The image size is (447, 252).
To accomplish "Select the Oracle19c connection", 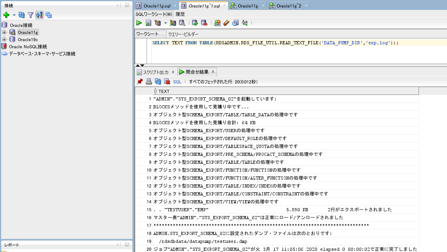I will tap(28, 40).
